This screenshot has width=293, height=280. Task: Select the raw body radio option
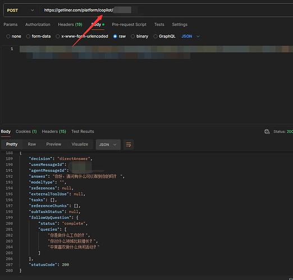115,36
